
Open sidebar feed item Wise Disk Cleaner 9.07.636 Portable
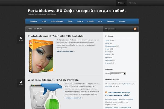coord(118,107)
